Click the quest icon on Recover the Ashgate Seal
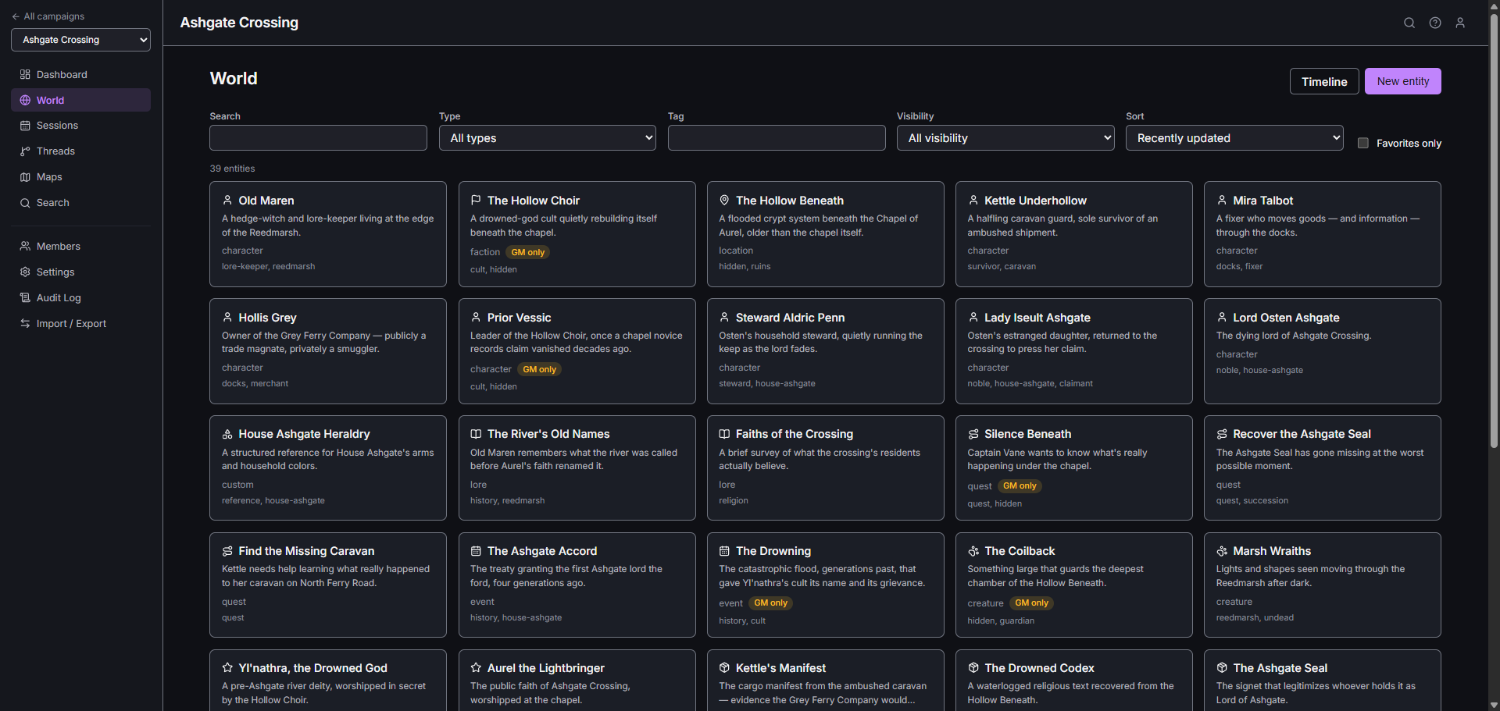The height and width of the screenshot is (711, 1500). coord(1222,434)
